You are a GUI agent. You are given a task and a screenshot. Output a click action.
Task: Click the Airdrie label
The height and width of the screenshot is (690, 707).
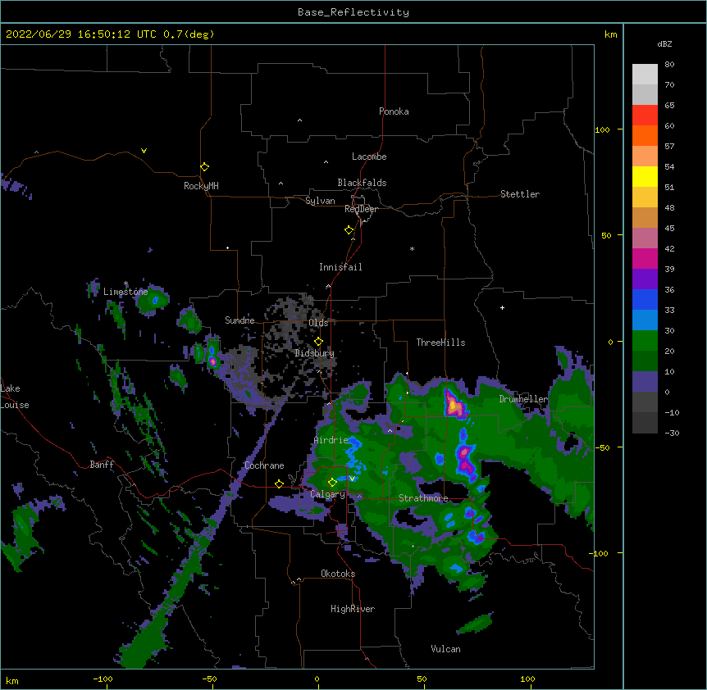coord(331,440)
